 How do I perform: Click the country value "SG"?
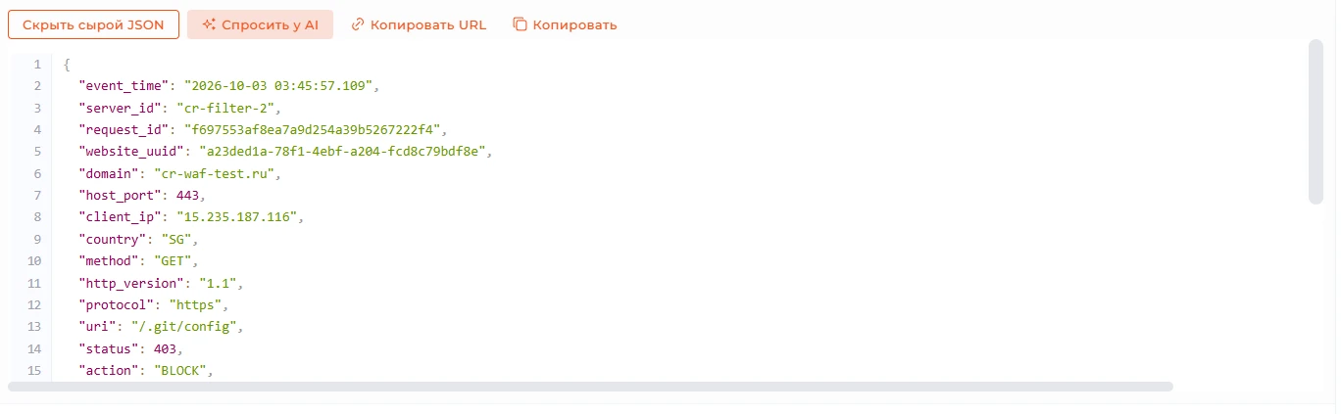click(x=176, y=240)
